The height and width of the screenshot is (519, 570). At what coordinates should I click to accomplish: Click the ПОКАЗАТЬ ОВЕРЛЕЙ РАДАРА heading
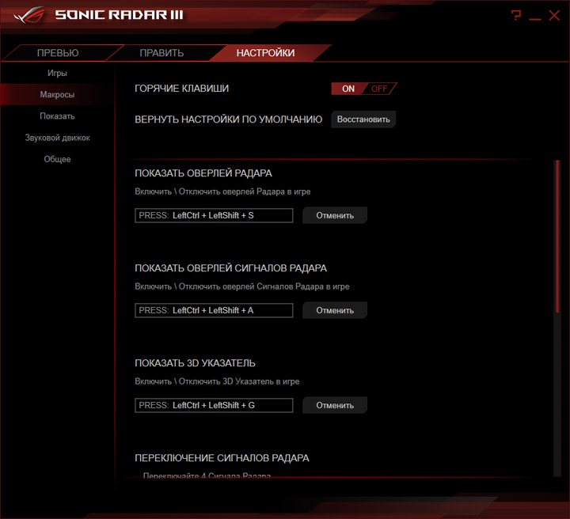pyautogui.click(x=203, y=173)
